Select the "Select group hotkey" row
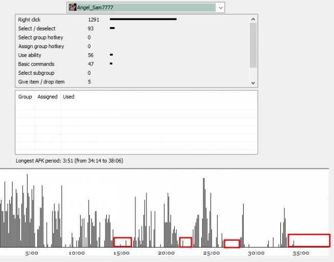 [132, 37]
